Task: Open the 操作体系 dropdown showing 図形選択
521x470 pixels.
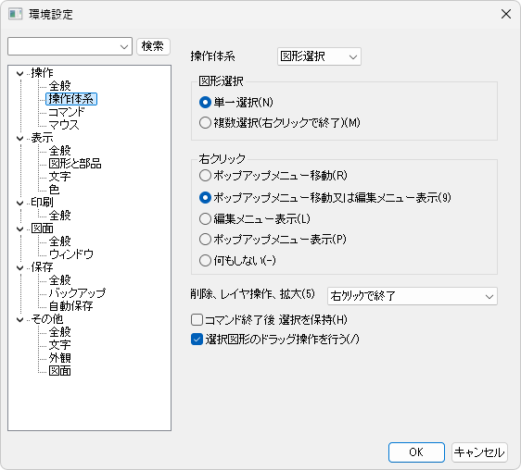Action: (x=319, y=56)
